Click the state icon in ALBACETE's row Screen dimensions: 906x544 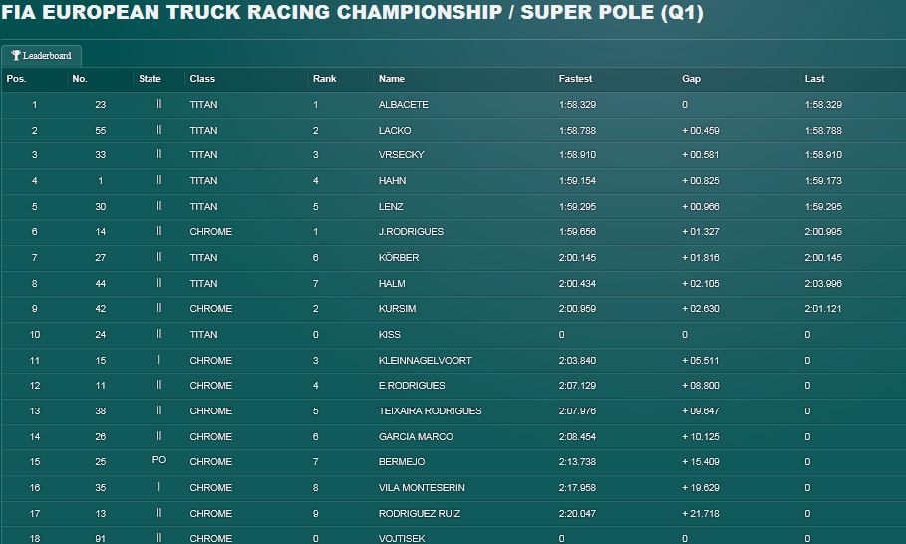click(x=158, y=104)
